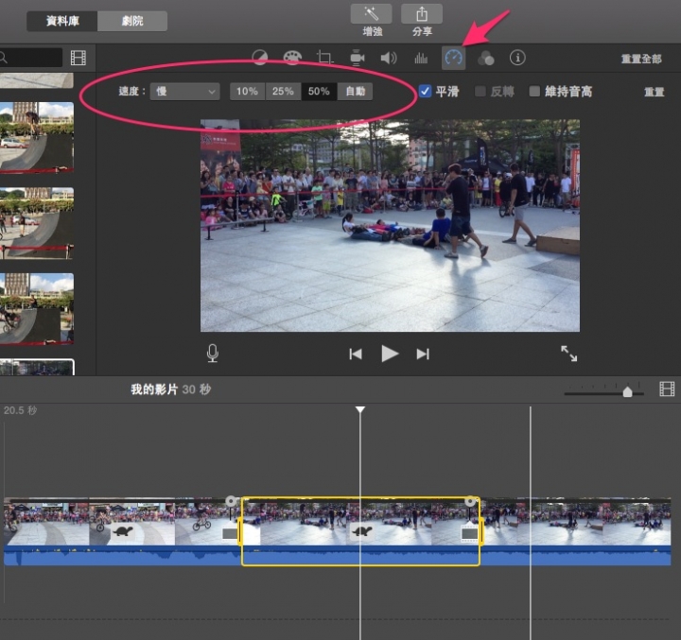Click the viewer video preview image
The image size is (681, 640).
pyautogui.click(x=390, y=225)
